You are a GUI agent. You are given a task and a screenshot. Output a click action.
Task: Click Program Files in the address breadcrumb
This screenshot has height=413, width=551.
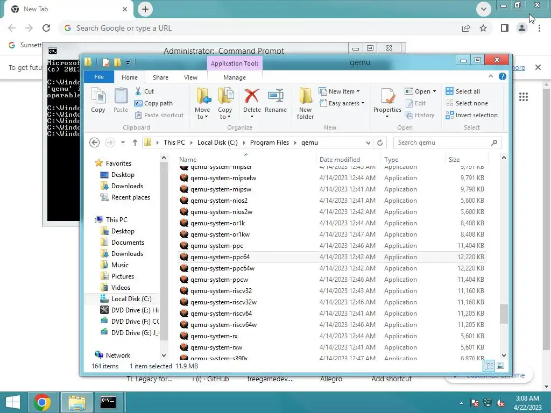point(269,142)
